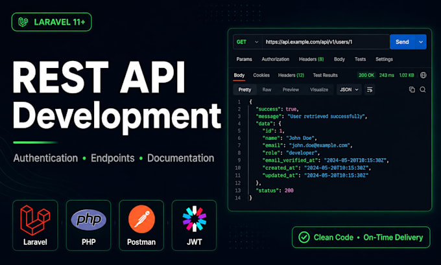This screenshot has height=265, width=441.
Task: Open the GET method dropdown
Action: [x=247, y=42]
